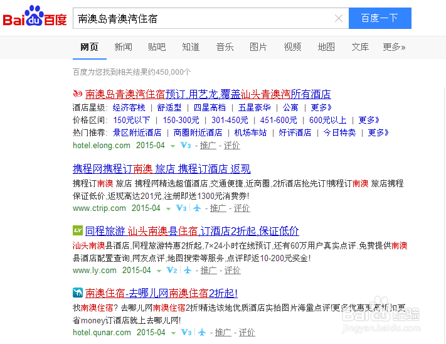Open the 南澳住宿-去哪儿网 result title
The width and height of the screenshot is (446, 344).
[x=161, y=293]
